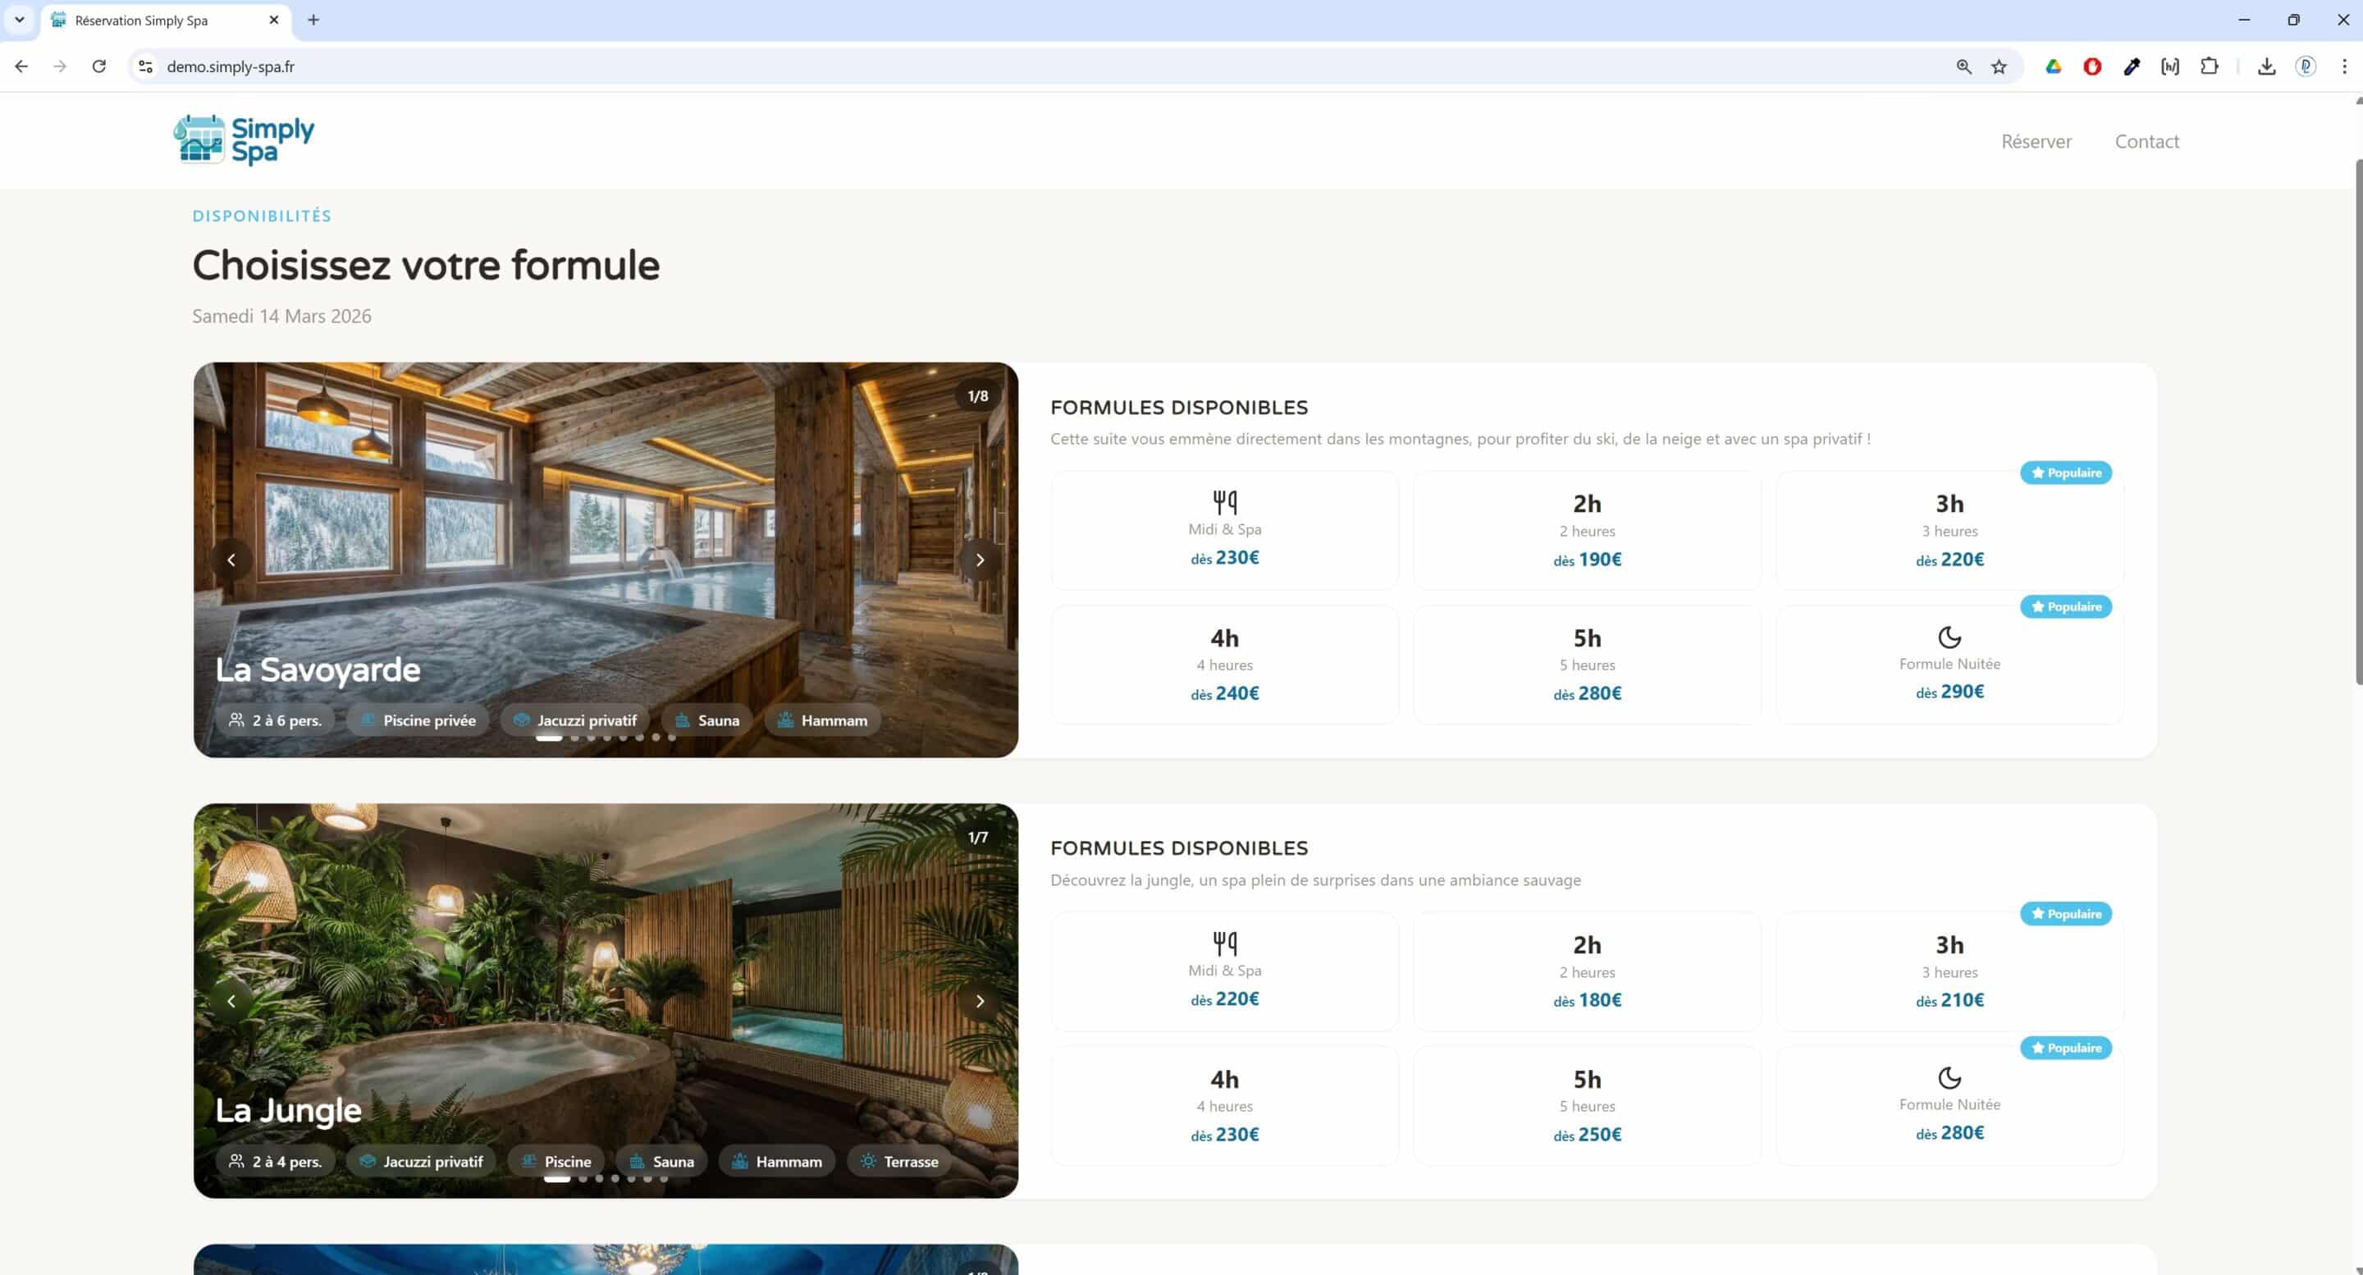Select La Savoyarde 3h formula at 220€
The width and height of the screenshot is (2363, 1275).
pyautogui.click(x=1949, y=530)
